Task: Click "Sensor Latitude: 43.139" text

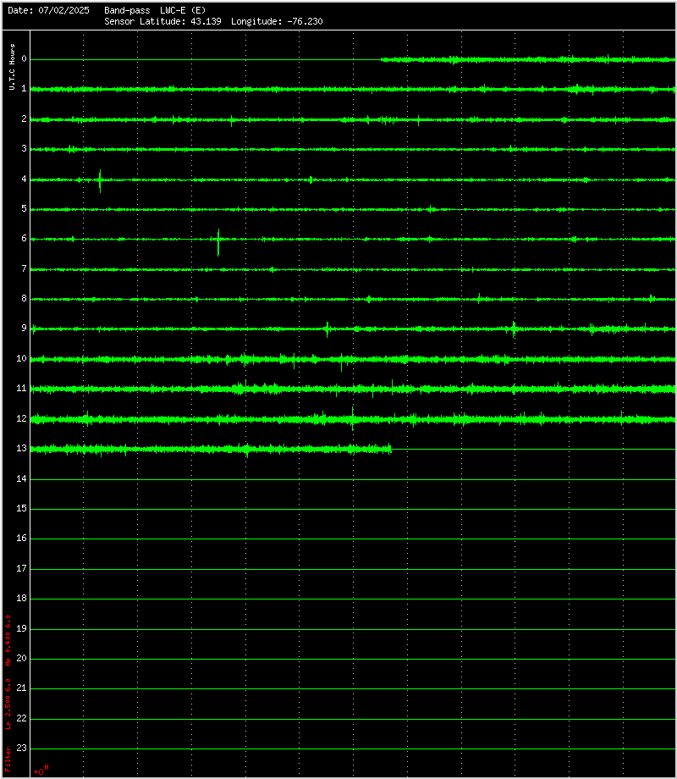Action: point(163,21)
